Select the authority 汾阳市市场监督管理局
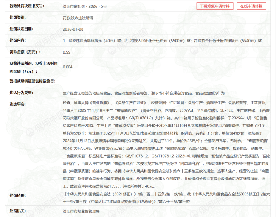Image resolution: width=276 pixels, height=217 pixels. click(x=81, y=211)
